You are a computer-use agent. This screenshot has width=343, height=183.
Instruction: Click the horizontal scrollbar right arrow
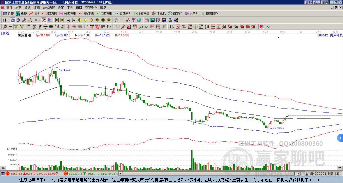coord(299,174)
